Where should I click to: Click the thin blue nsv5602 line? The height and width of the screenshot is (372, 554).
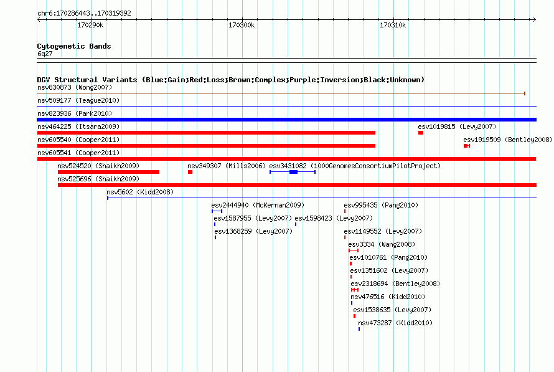pos(322,198)
